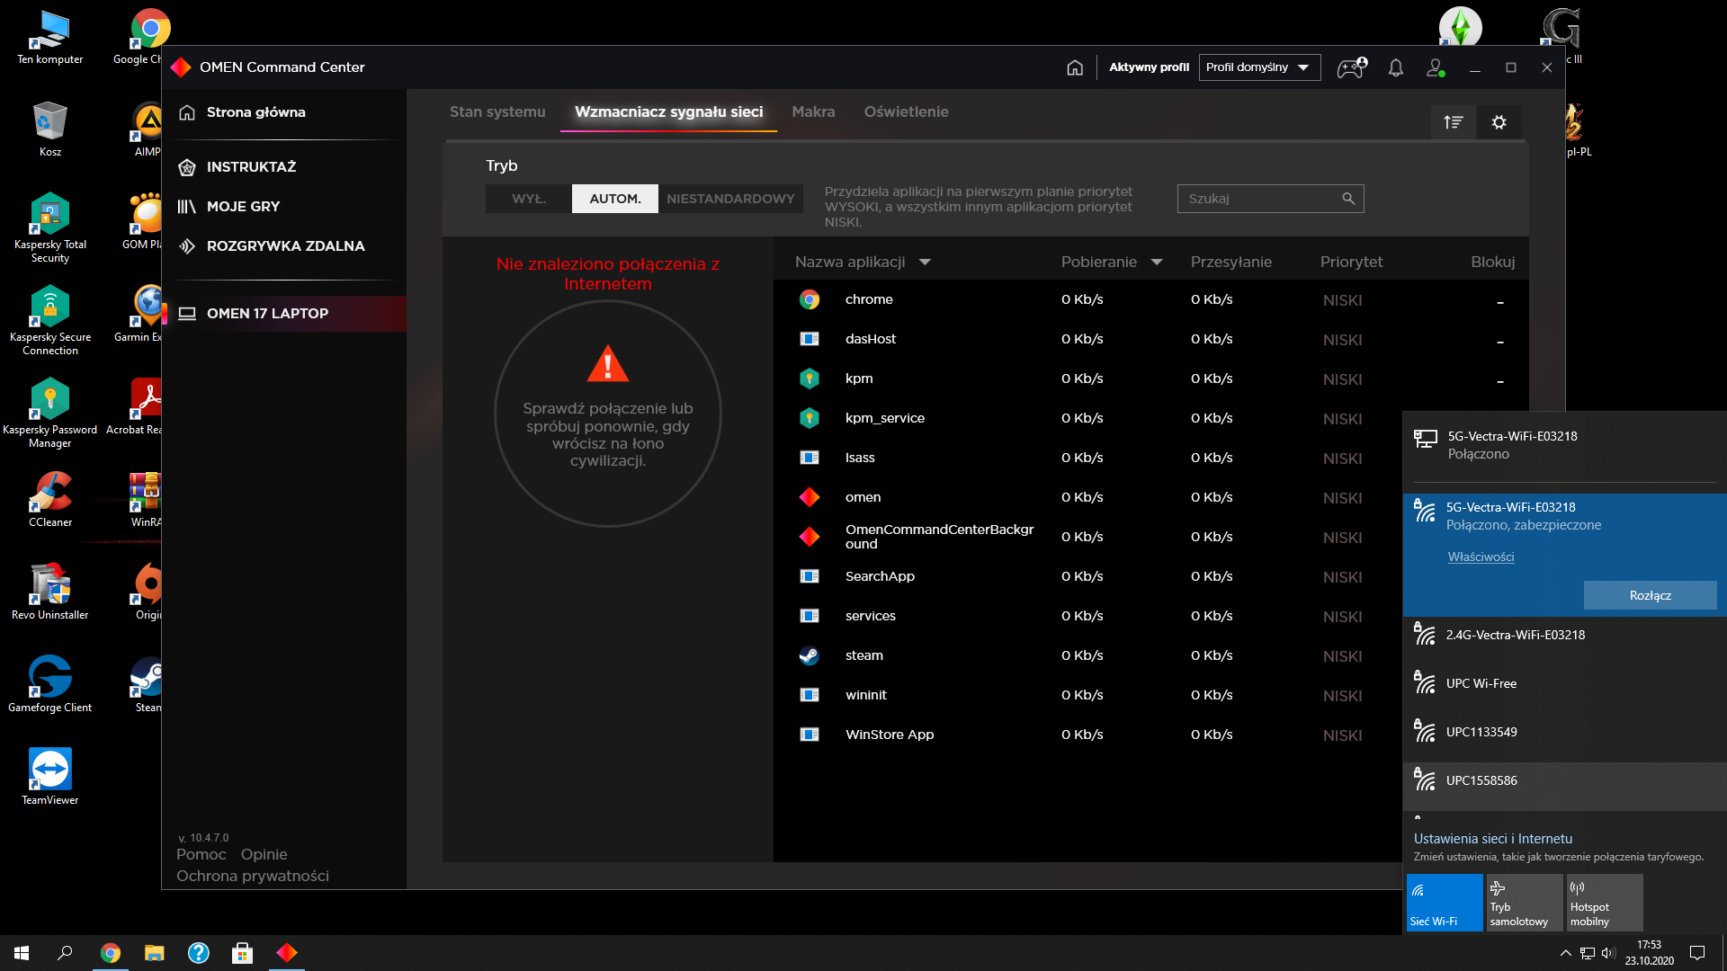The image size is (1727, 971).
Task: Sort by Nazwa aplikacji arrow
Action: (925, 263)
